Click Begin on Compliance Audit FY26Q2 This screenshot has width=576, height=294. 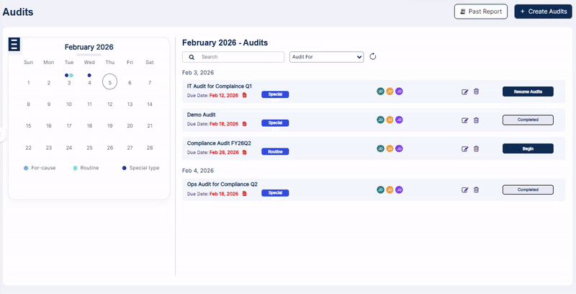pyautogui.click(x=528, y=148)
